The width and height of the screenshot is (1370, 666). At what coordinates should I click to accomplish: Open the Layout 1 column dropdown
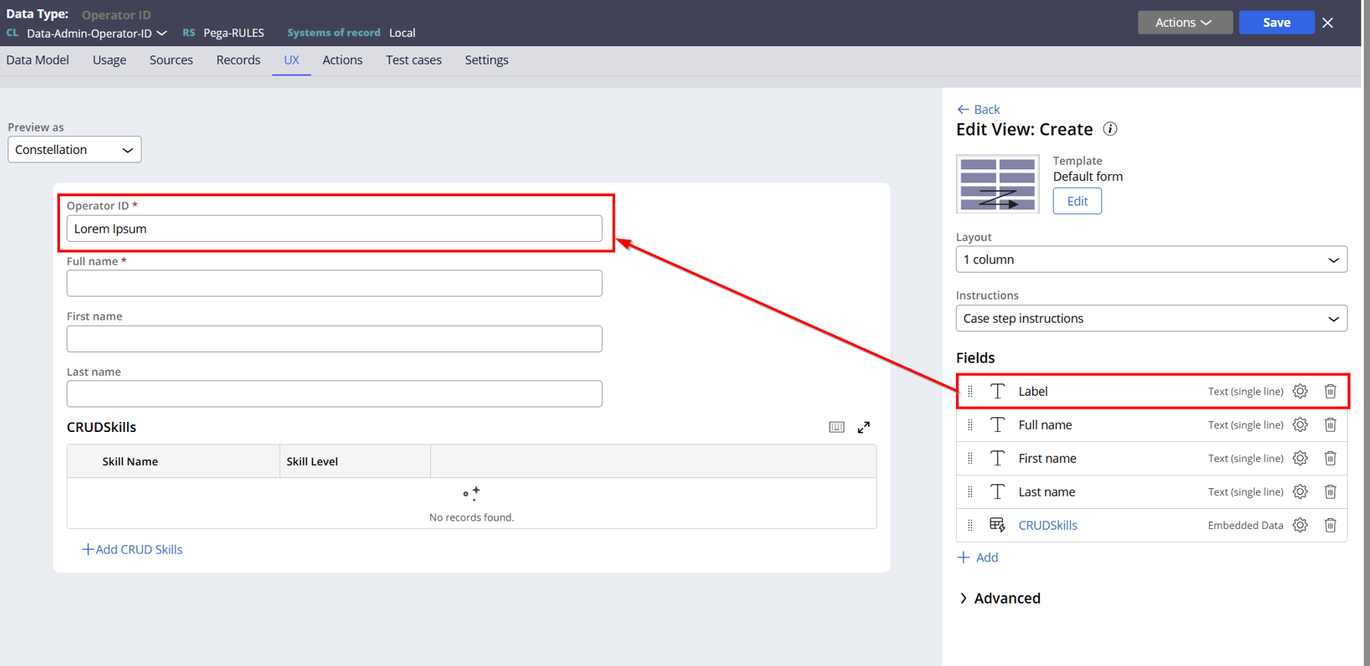pyautogui.click(x=1151, y=259)
